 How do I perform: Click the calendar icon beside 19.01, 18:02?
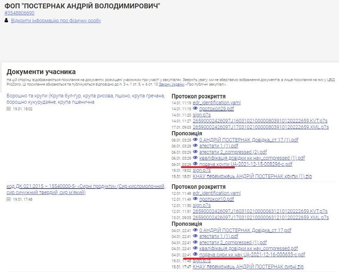(x=9, y=109)
